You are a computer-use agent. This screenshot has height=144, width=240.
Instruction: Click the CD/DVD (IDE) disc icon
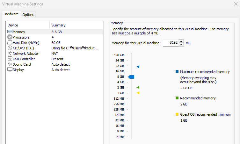[x=10, y=48]
